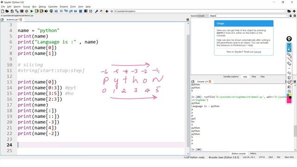The width and height of the screenshot is (297, 167).
Task: Close the strdemo1.py editor tab
Action: [20, 19]
